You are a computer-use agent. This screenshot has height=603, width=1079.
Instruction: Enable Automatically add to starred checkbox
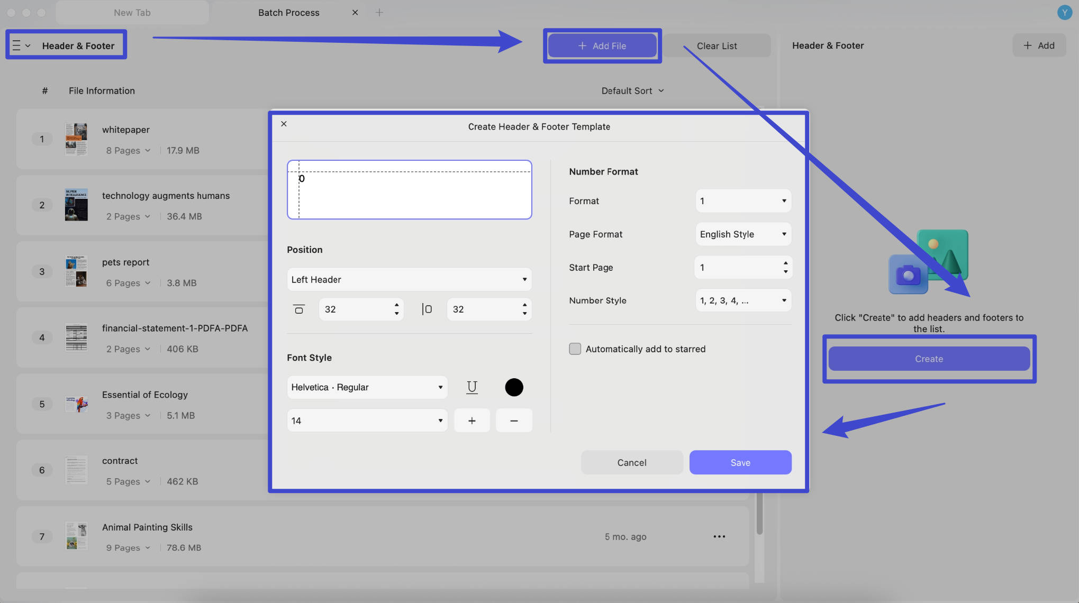tap(575, 349)
